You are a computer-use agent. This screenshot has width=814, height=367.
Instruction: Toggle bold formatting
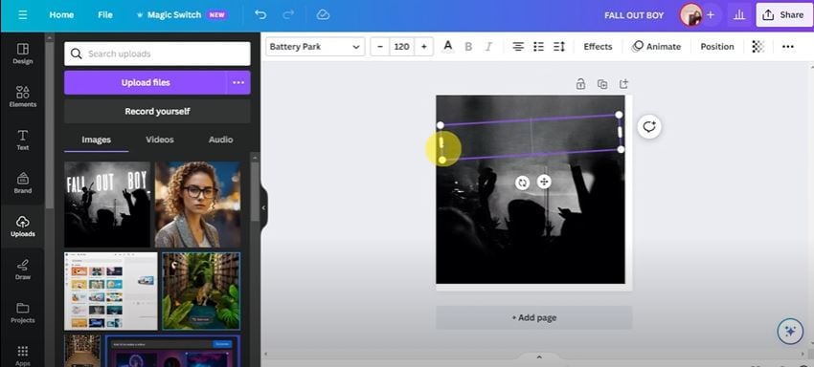(468, 47)
